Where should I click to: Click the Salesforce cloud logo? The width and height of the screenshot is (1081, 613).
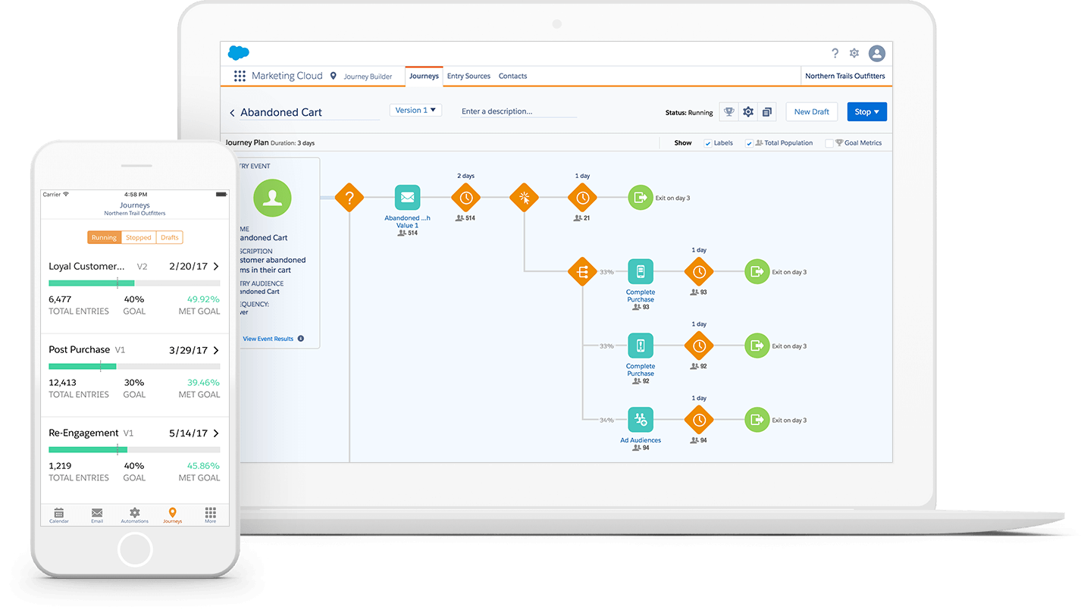[239, 53]
